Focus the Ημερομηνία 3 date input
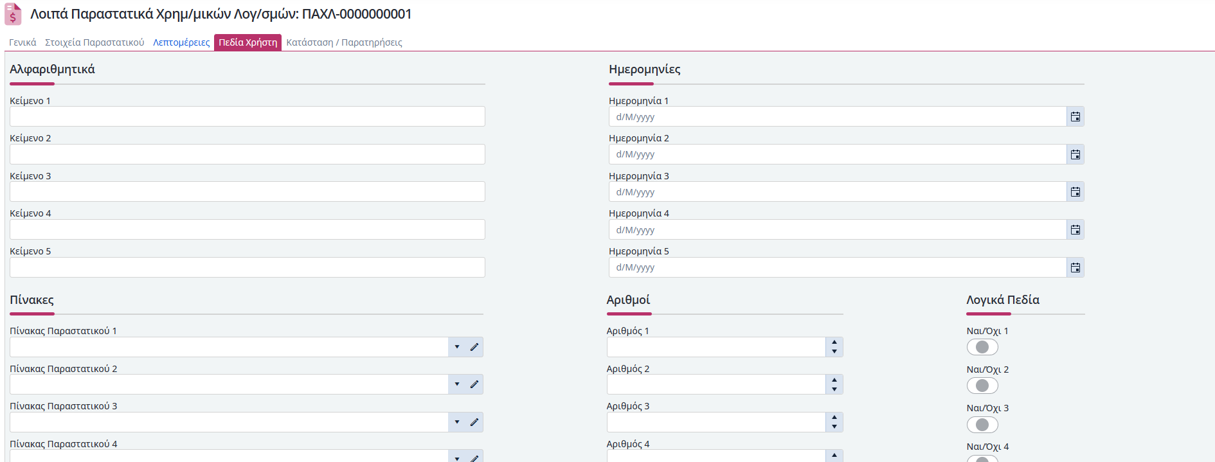1215x462 pixels. [838, 192]
